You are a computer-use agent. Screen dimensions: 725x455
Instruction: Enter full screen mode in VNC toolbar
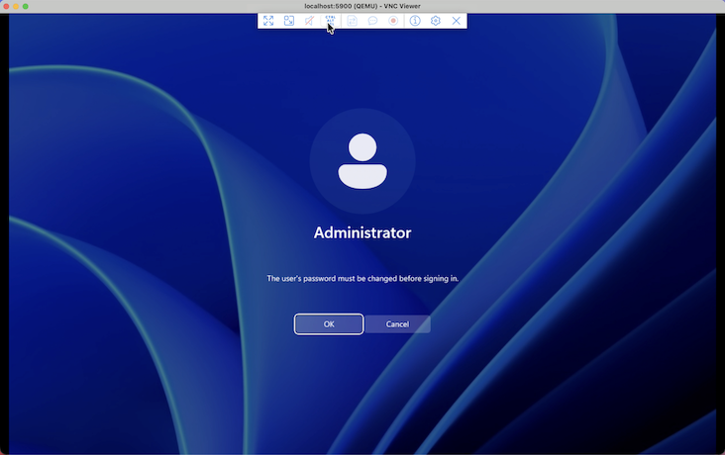(268, 21)
